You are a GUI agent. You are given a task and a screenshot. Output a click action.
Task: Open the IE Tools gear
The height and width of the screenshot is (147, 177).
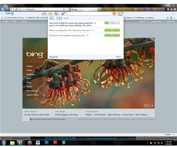coord(175,9)
